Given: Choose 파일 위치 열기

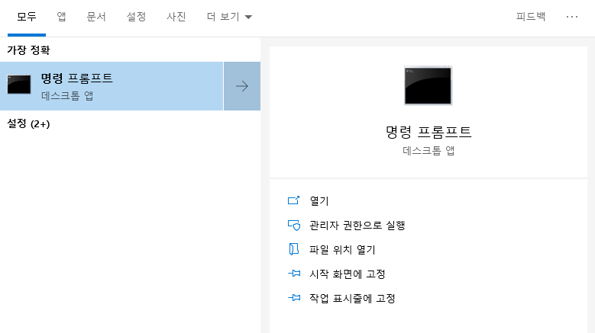Looking at the screenshot, I should pos(342,250).
